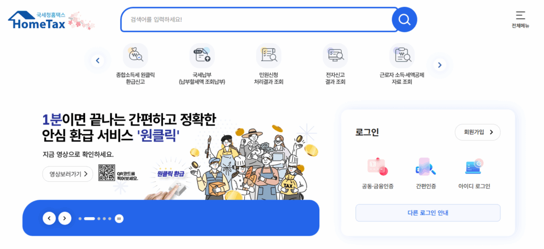This screenshot has width=544, height=249.
Task: Click the blue magnifier search button
Action: [x=404, y=20]
